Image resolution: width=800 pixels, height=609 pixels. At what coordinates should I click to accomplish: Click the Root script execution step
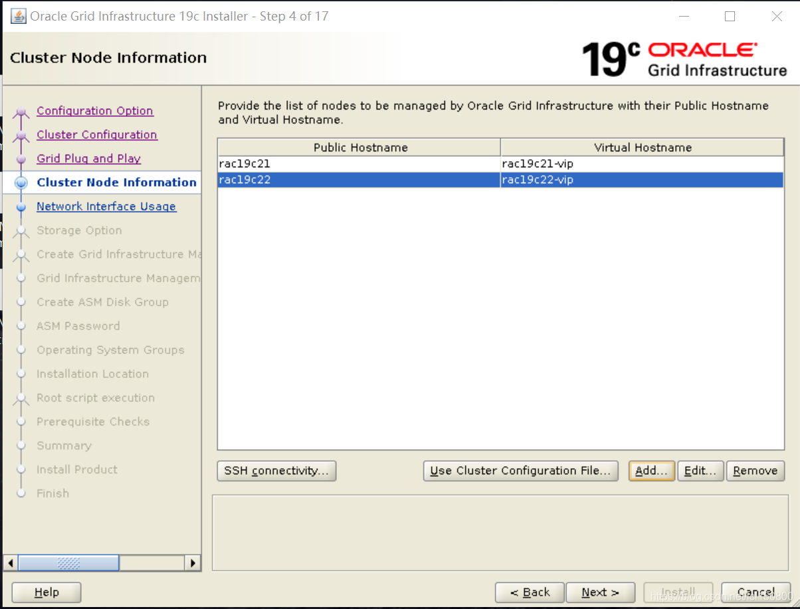[96, 398]
